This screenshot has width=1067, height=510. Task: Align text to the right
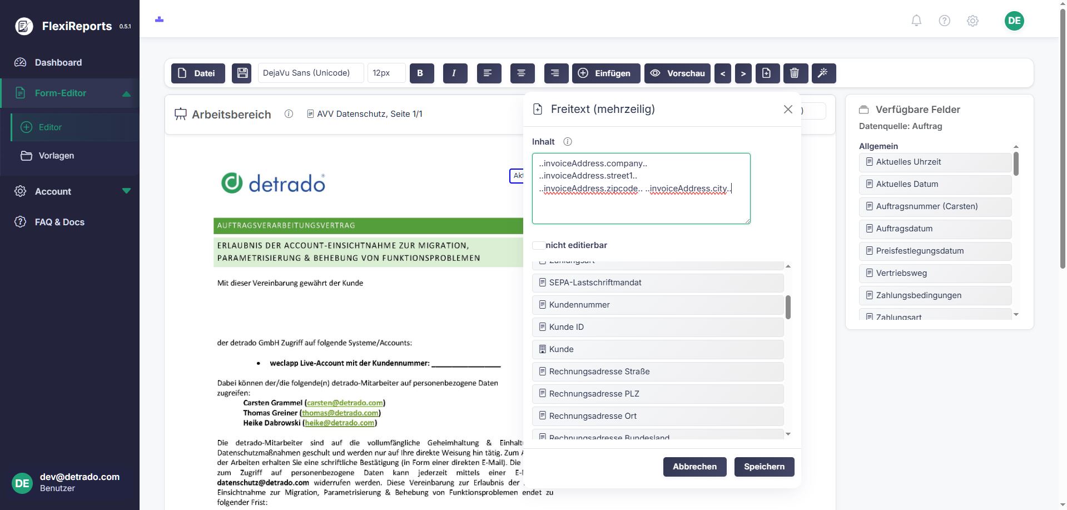point(555,73)
